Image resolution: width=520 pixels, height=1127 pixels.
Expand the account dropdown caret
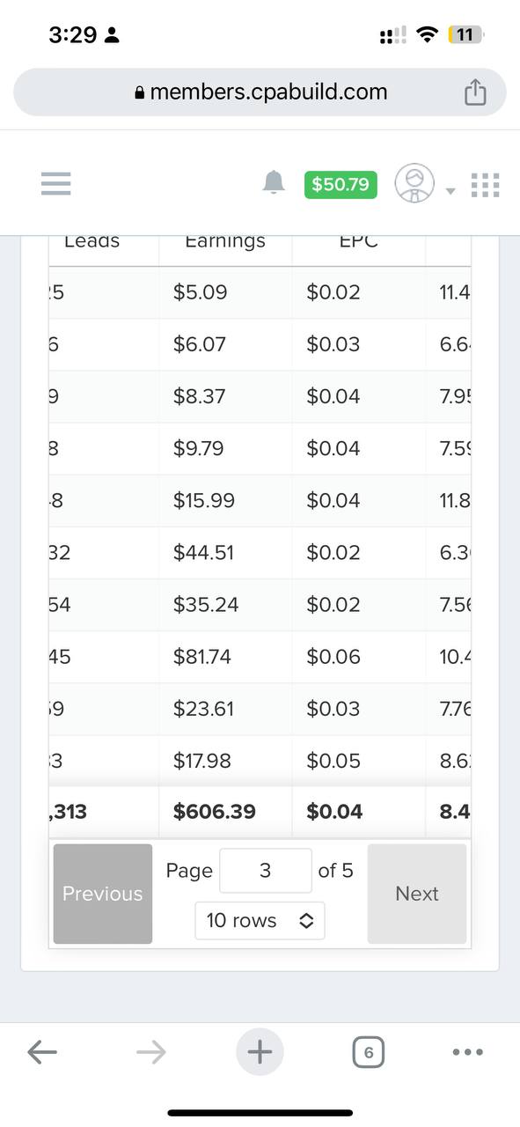[x=450, y=191]
